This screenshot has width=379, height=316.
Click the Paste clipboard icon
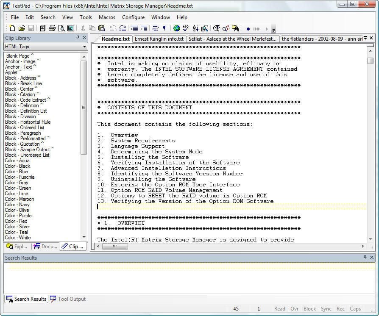point(101,28)
